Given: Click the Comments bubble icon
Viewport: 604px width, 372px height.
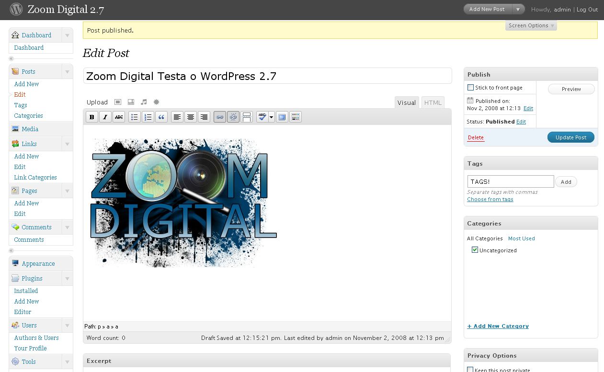Looking at the screenshot, I should [x=15, y=227].
